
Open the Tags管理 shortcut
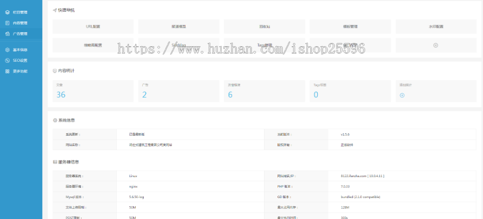[264, 45]
